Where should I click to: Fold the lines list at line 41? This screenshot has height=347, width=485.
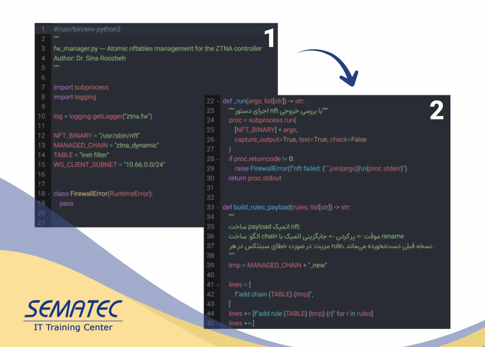pyautogui.click(x=218, y=285)
